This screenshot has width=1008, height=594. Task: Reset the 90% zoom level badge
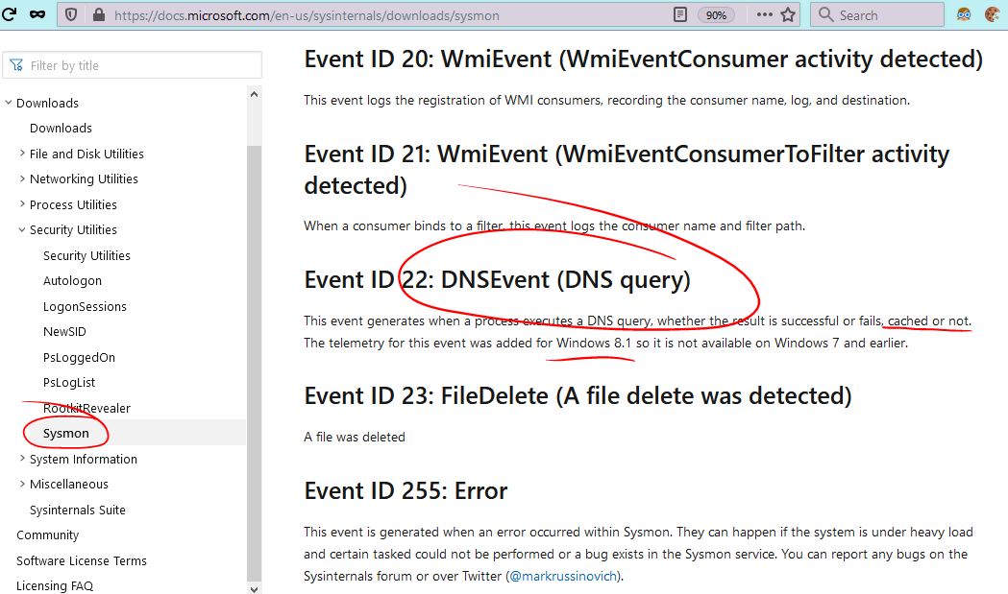pos(716,15)
